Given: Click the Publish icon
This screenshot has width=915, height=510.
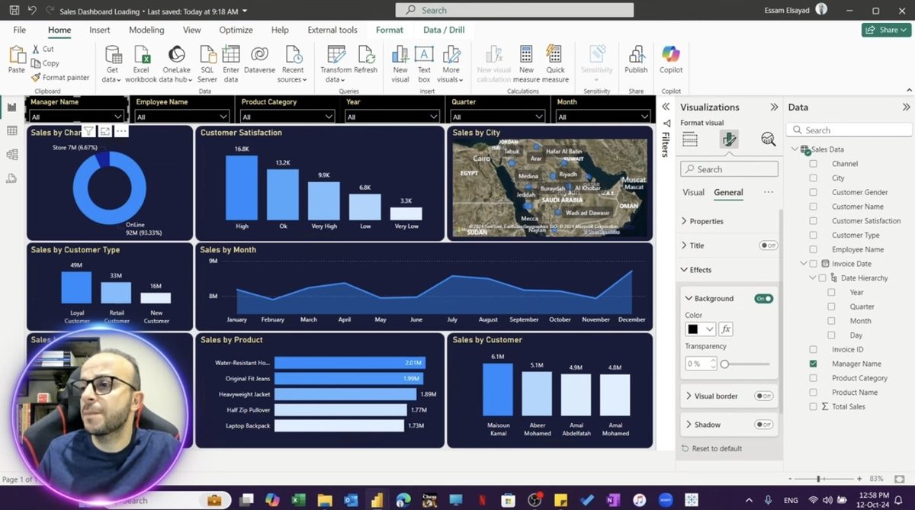Looking at the screenshot, I should pos(636,59).
